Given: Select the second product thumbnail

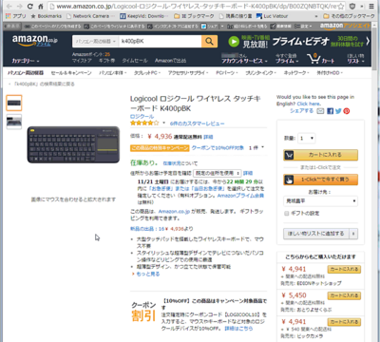Looking at the screenshot, I should (x=14, y=122).
